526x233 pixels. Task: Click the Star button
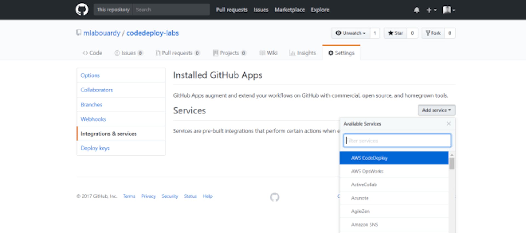pyautogui.click(x=395, y=33)
